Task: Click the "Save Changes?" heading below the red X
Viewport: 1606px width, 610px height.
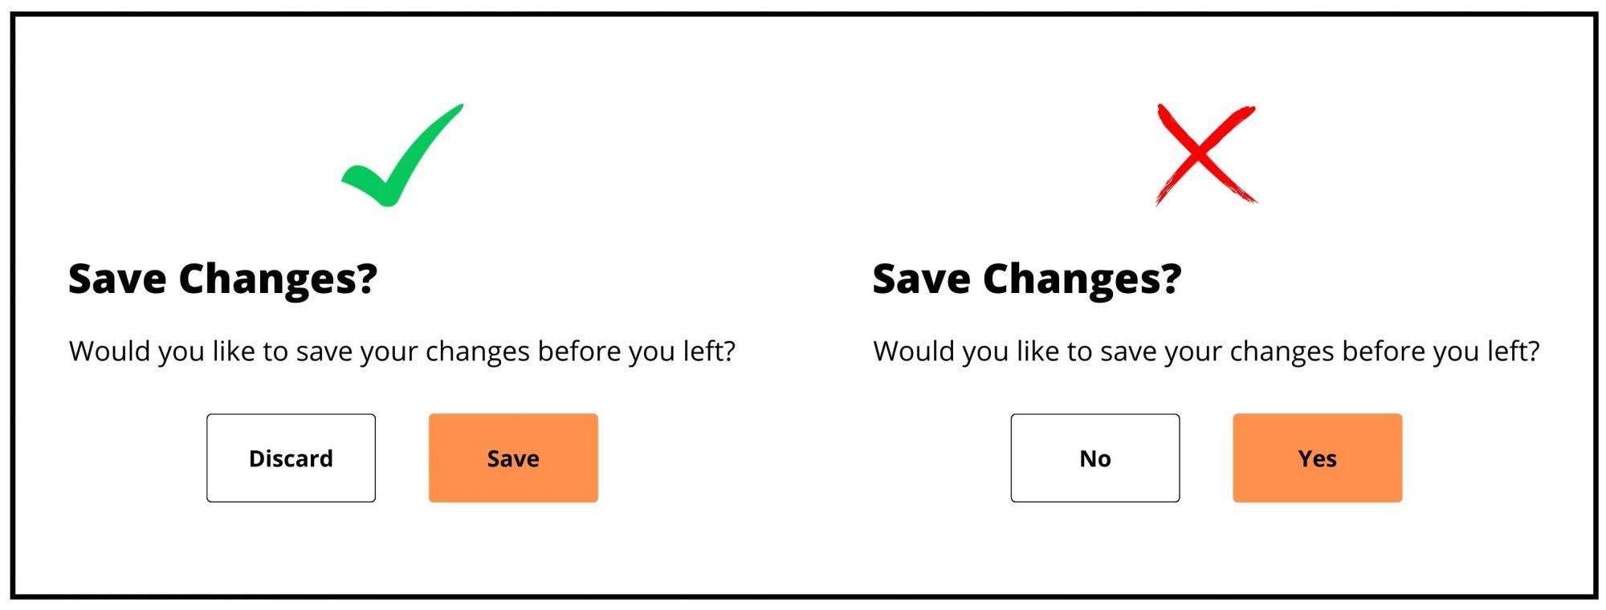Action: click(x=1027, y=279)
